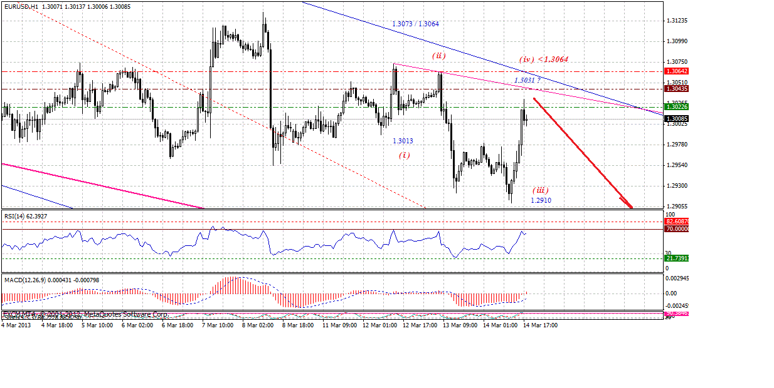
Task: Click the '14 Mar 01:00' time label
Action: [x=501, y=325]
